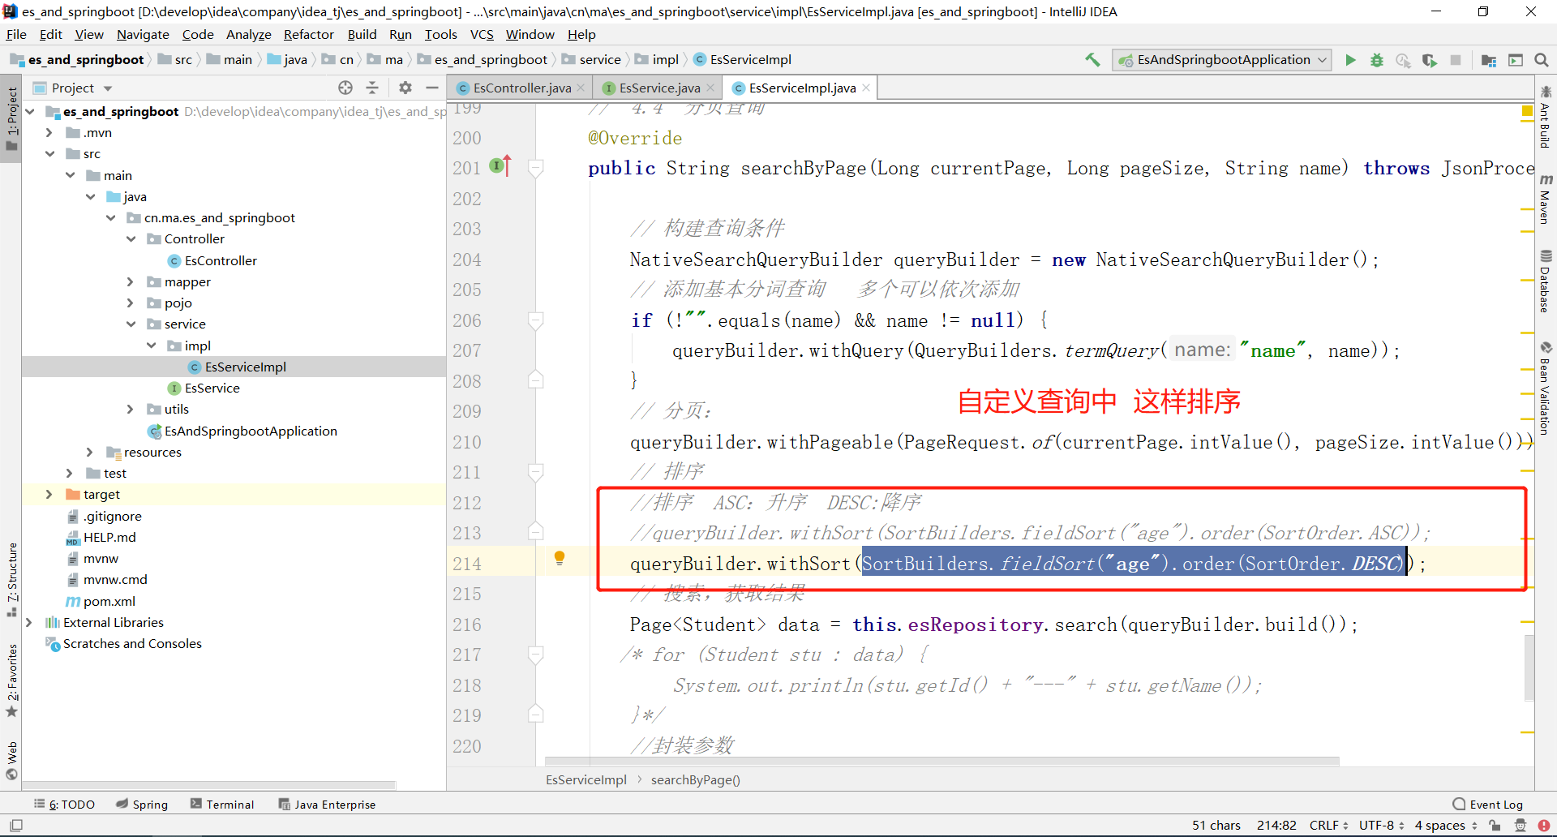The height and width of the screenshot is (837, 1557).
Task: Click the red error indicator in the status bar
Action: (x=1543, y=826)
